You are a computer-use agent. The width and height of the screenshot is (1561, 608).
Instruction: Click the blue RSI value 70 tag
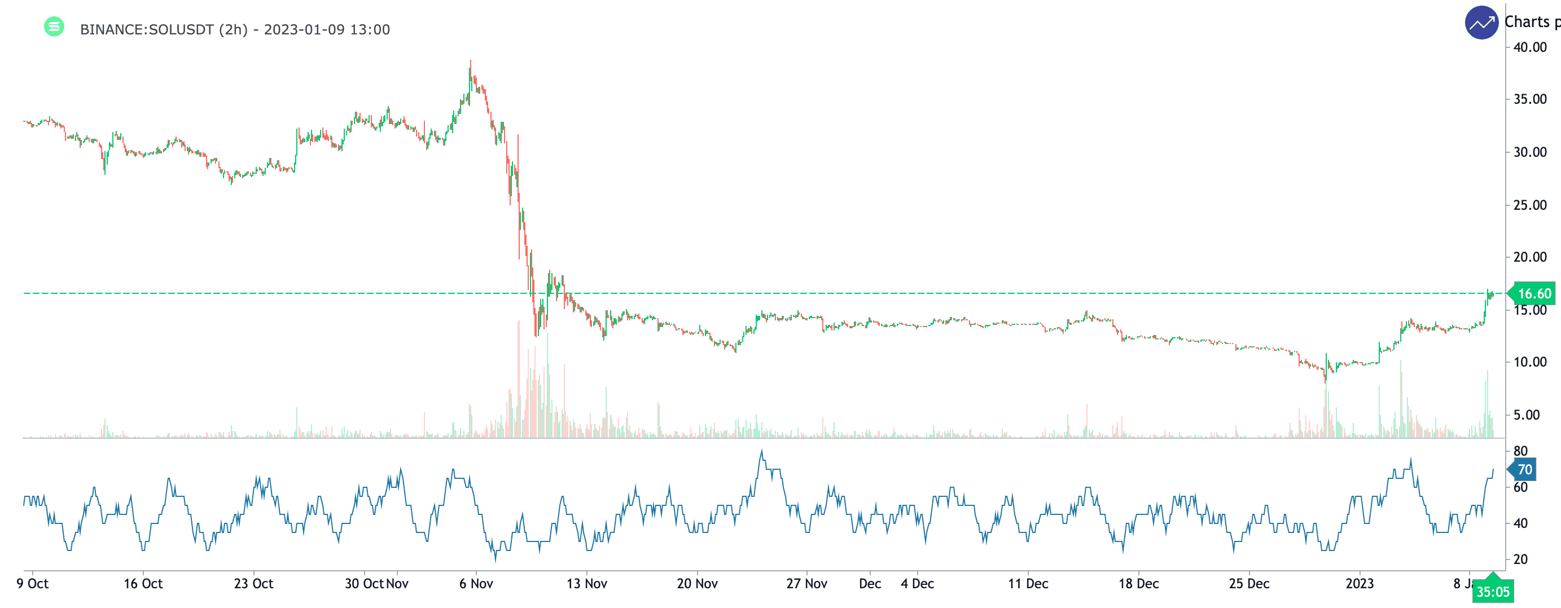[1523, 469]
